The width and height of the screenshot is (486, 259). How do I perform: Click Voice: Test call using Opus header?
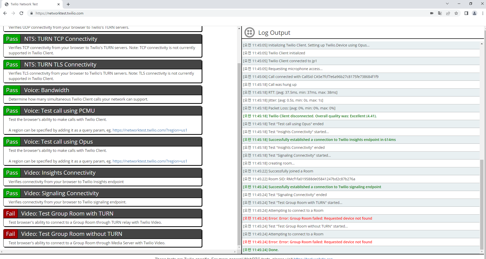pyautogui.click(x=103, y=142)
